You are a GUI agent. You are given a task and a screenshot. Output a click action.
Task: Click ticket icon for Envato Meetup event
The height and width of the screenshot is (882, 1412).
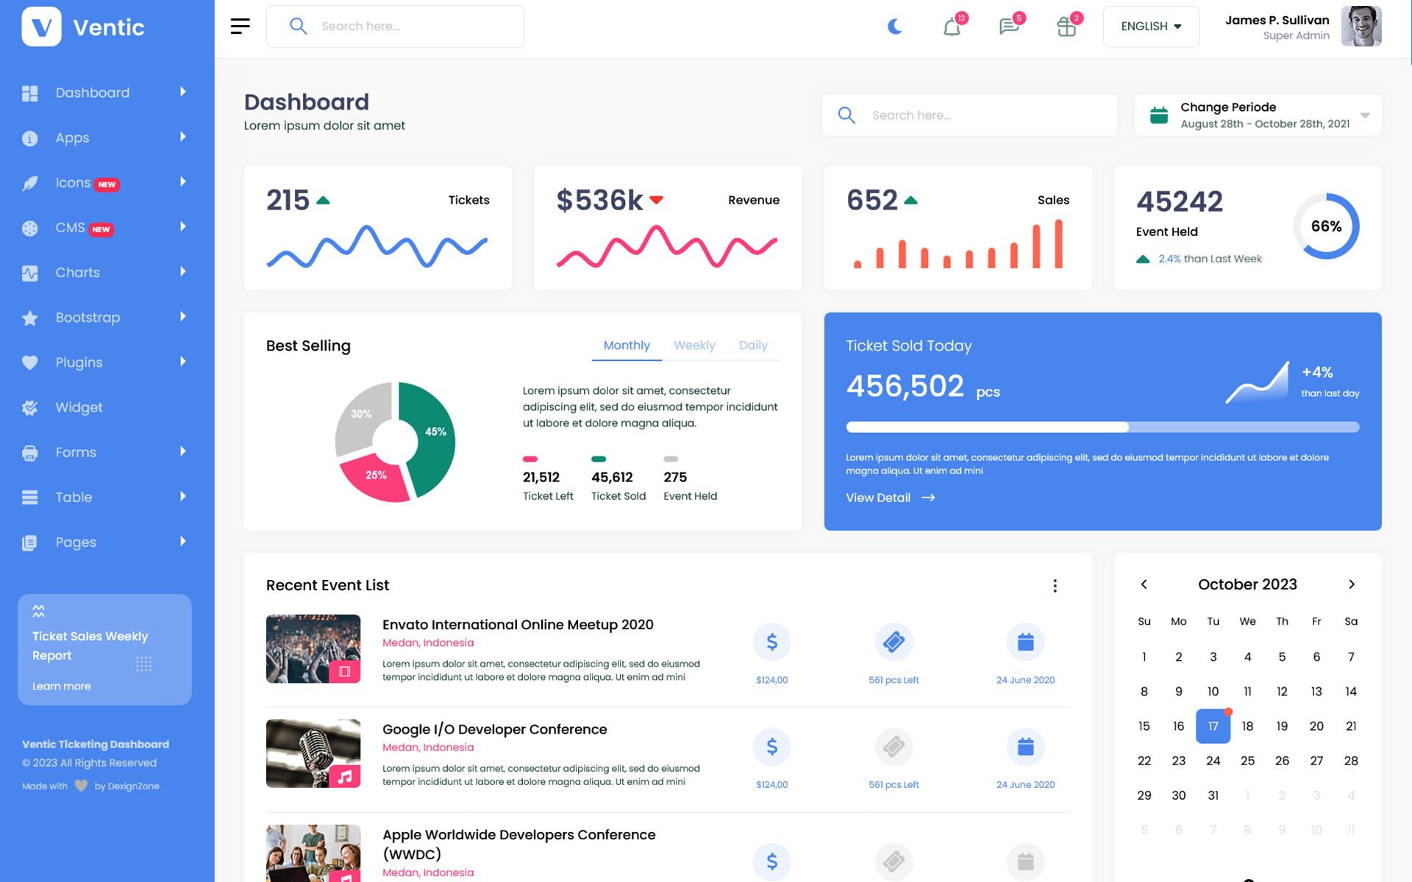pyautogui.click(x=894, y=642)
